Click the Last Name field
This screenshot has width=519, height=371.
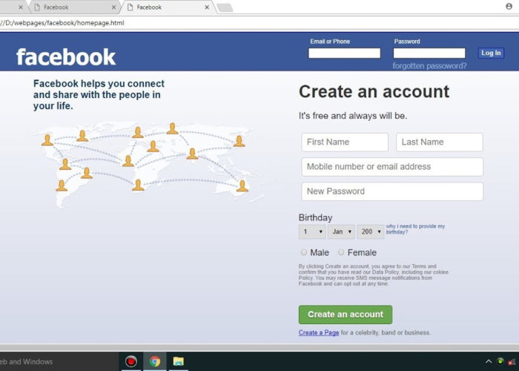click(440, 142)
